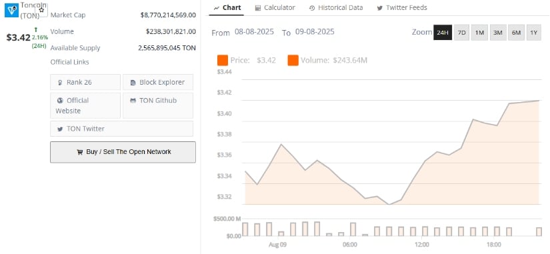Image resolution: width=550 pixels, height=254 pixels.
Task: Click the Twitter bird icon in Twitter Feeds
Action: [379, 8]
